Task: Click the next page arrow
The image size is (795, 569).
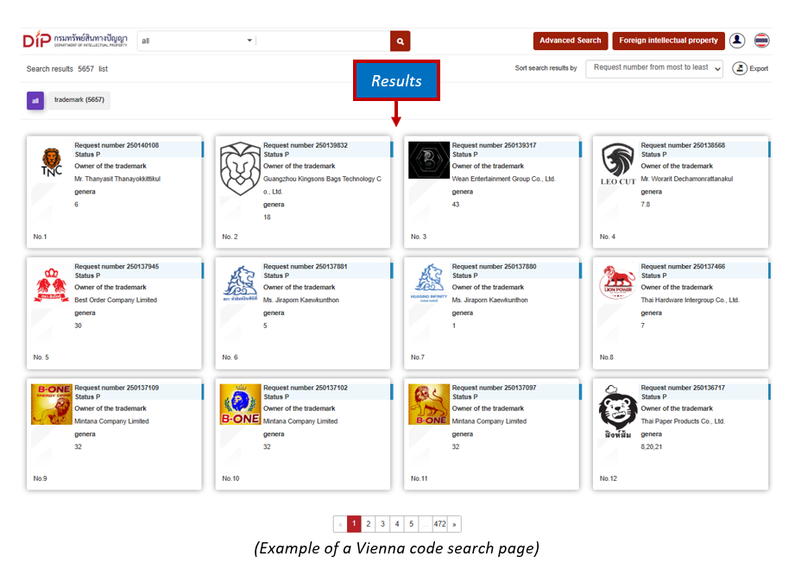Action: 454,524
